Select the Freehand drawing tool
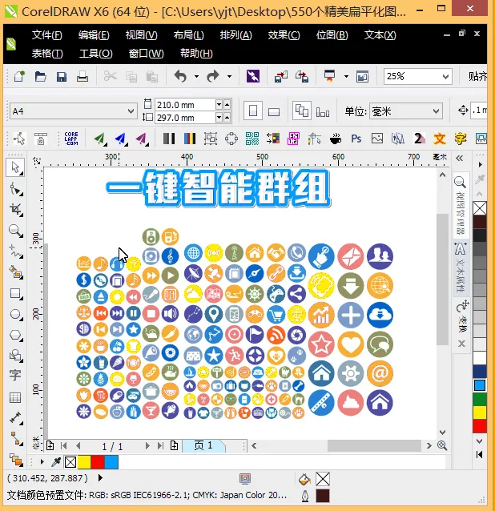Image resolution: width=495 pixels, height=511 pixels. [x=15, y=251]
